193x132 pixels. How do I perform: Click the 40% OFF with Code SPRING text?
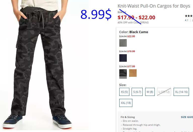coord(133,23)
